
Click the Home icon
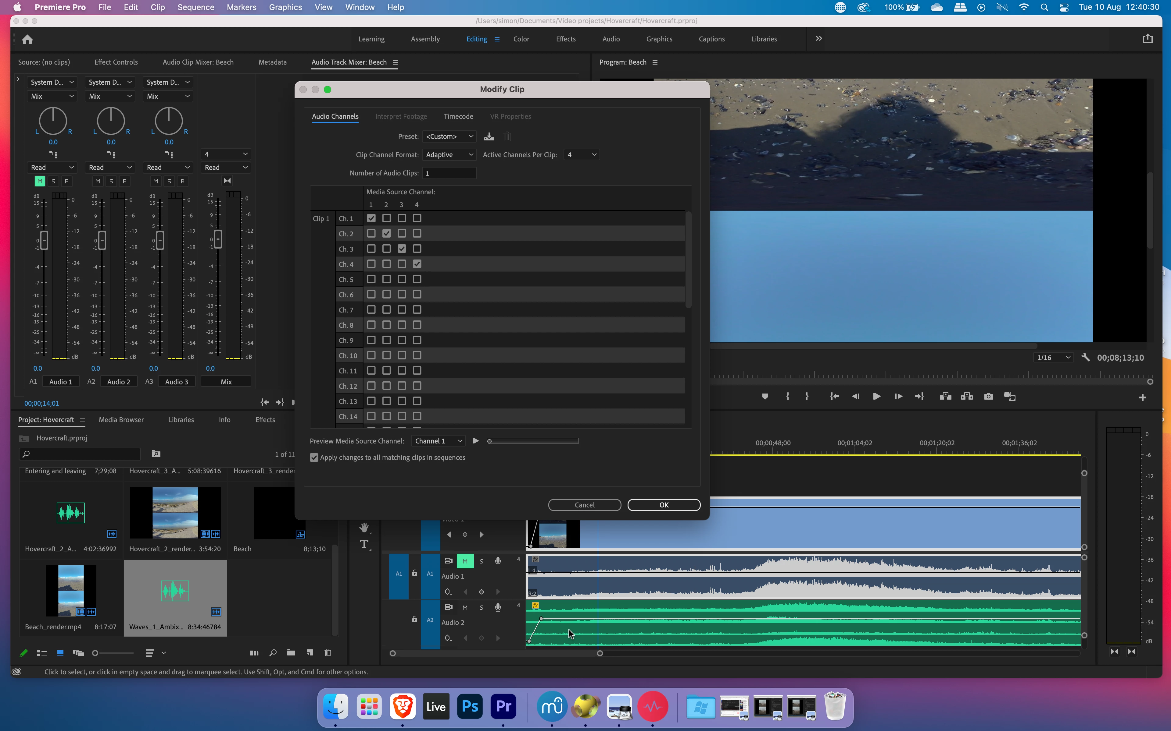tap(27, 39)
